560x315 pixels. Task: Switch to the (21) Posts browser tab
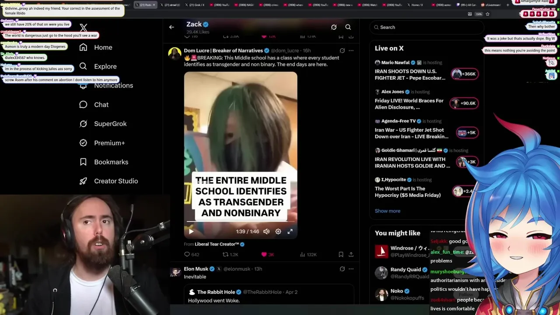pyautogui.click(x=146, y=5)
